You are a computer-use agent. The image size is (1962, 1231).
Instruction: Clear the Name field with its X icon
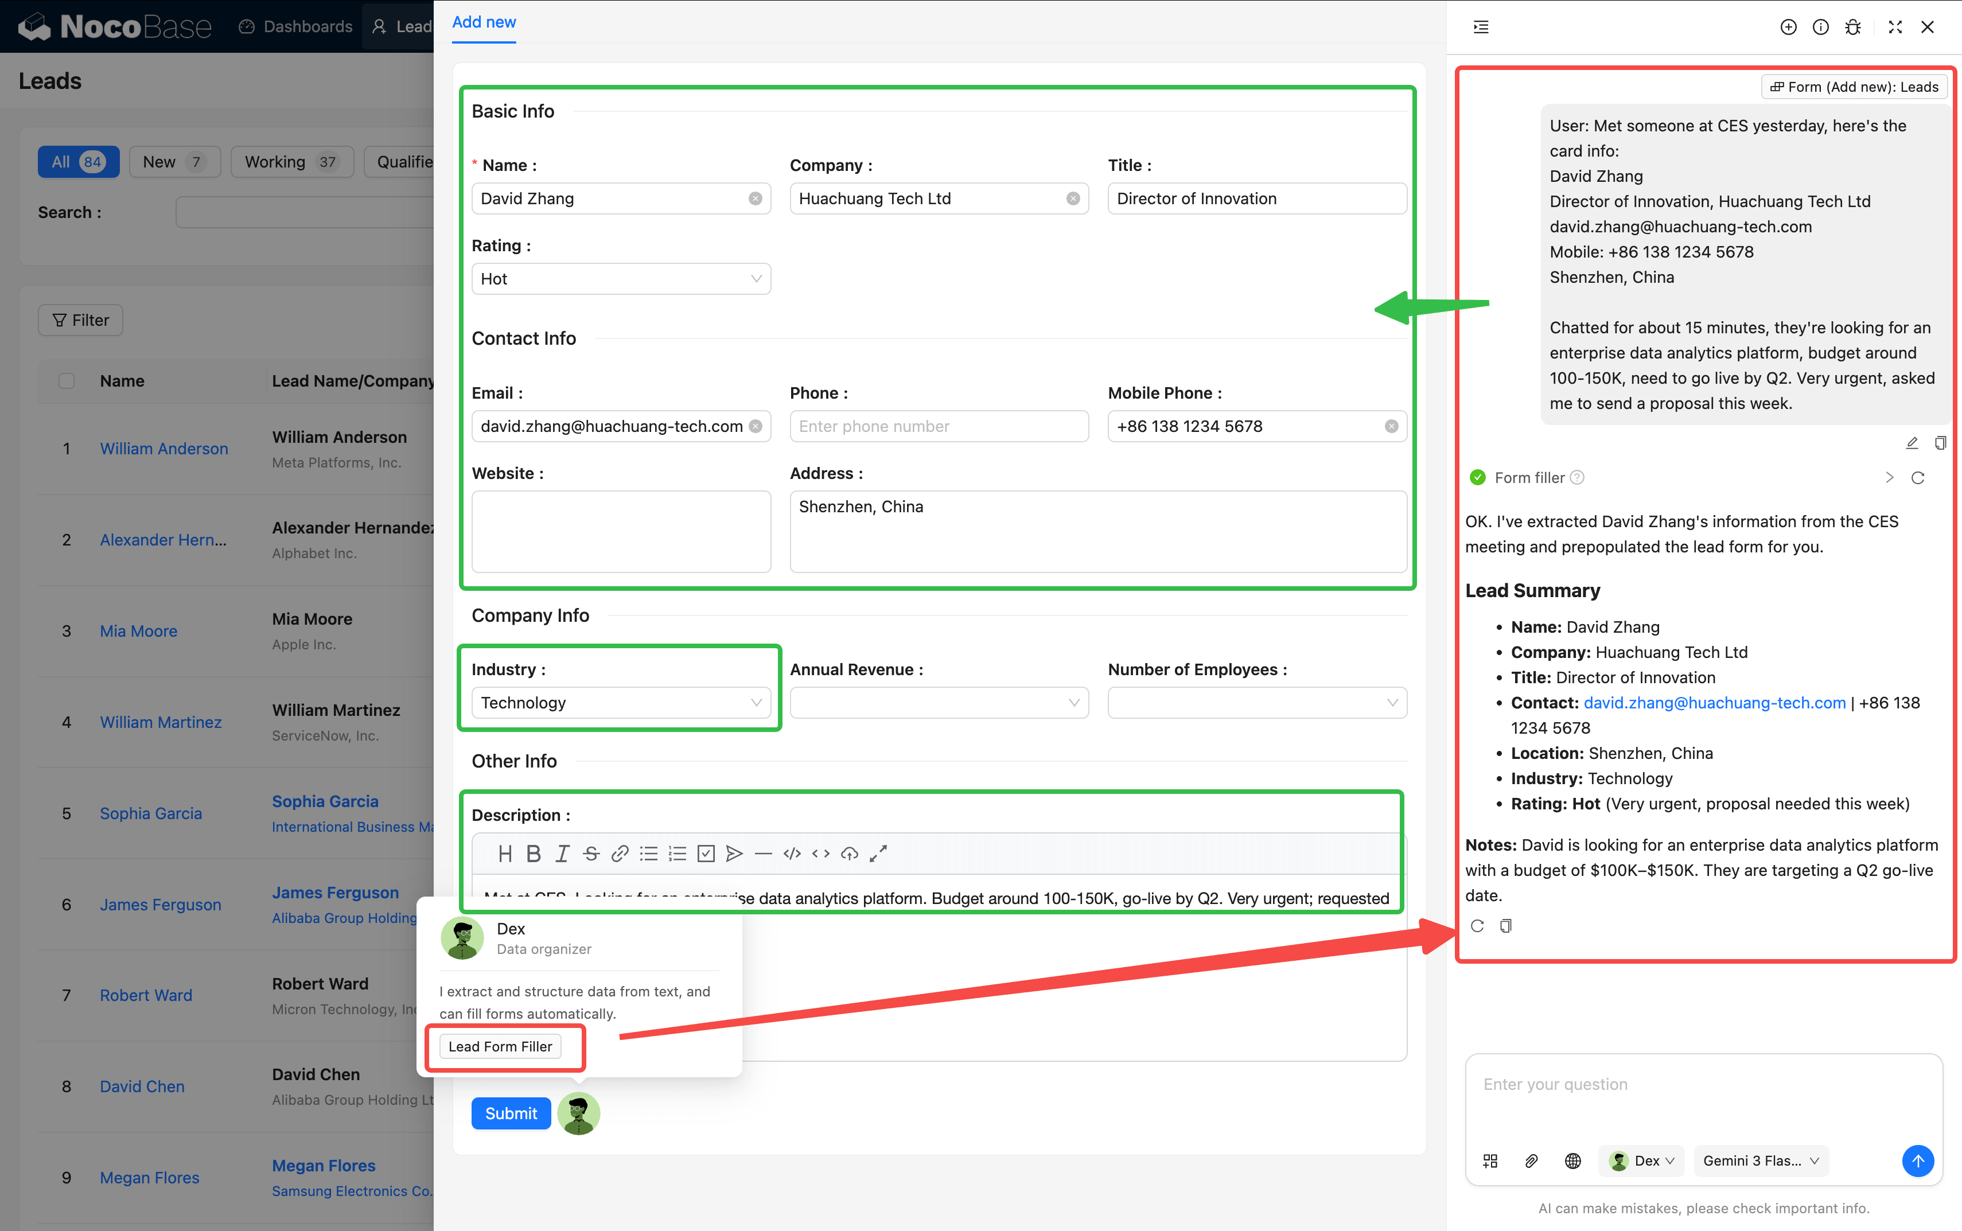[754, 198]
